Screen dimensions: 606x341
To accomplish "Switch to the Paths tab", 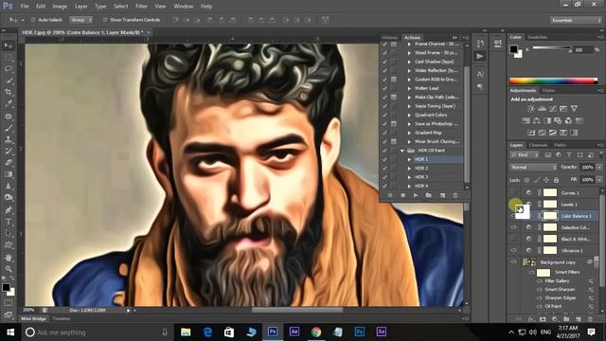I will pos(560,145).
